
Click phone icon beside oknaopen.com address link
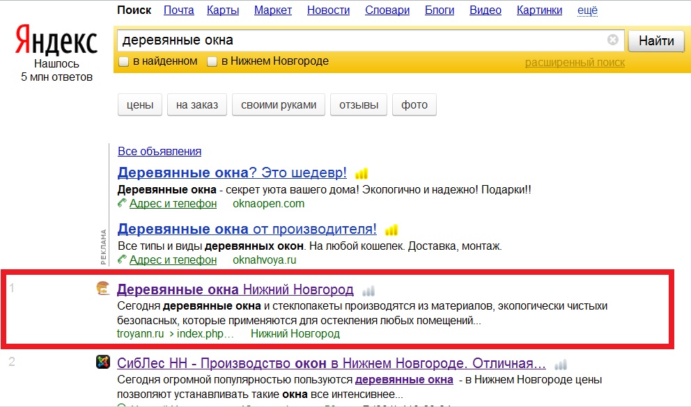pyautogui.click(x=122, y=203)
